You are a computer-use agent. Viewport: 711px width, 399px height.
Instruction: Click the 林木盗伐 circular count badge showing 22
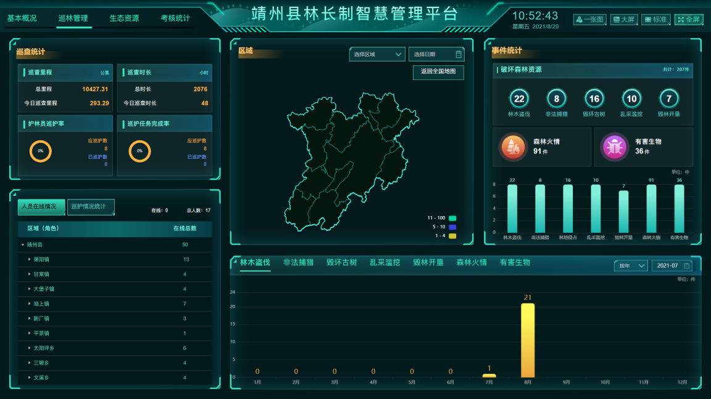coord(519,99)
